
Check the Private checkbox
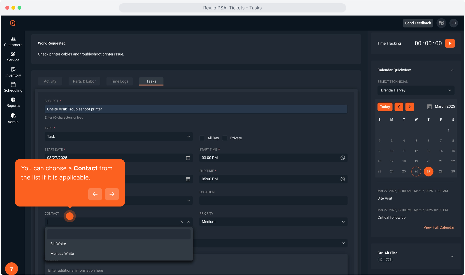coord(225,138)
